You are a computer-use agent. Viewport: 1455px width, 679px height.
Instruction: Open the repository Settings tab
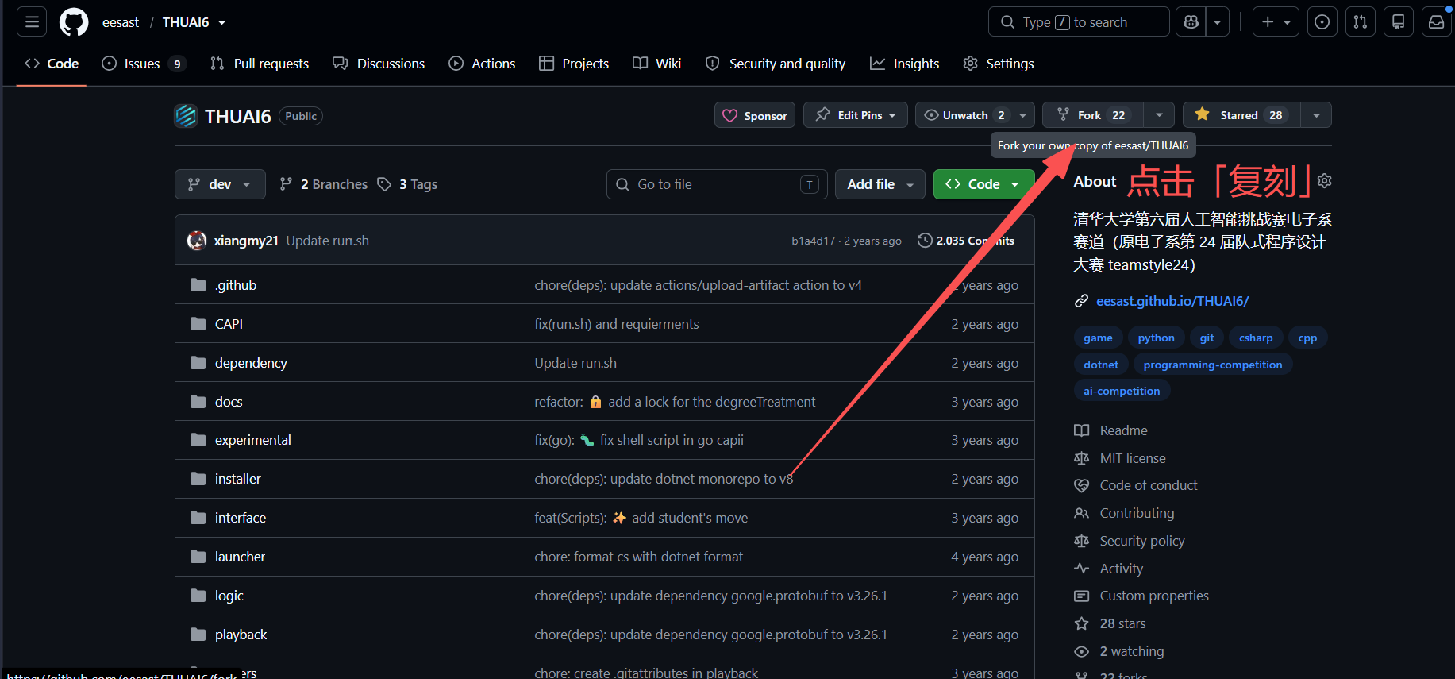pyautogui.click(x=999, y=64)
